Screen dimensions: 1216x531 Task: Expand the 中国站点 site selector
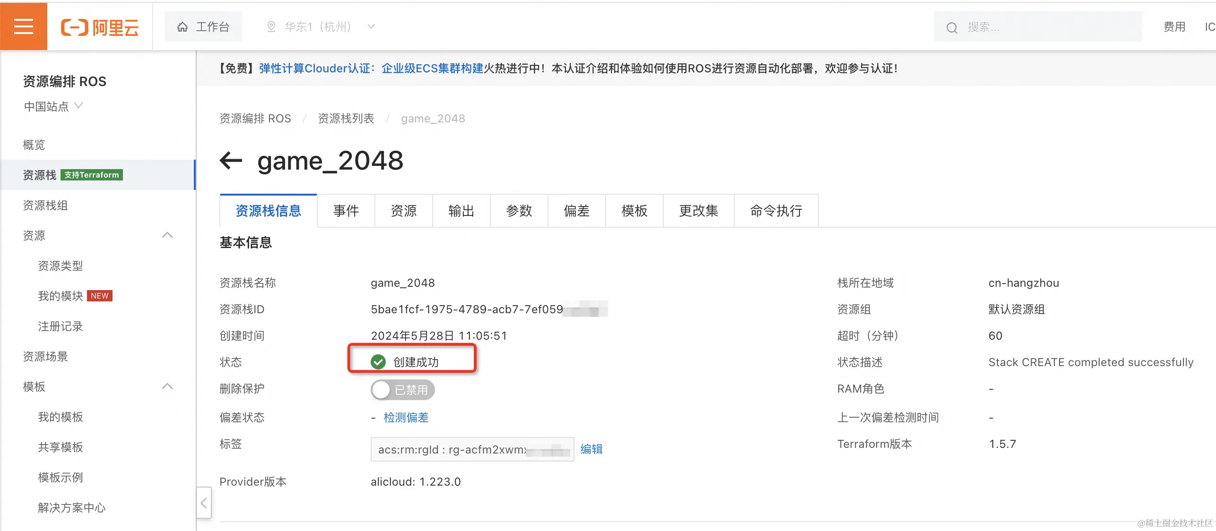(53, 106)
